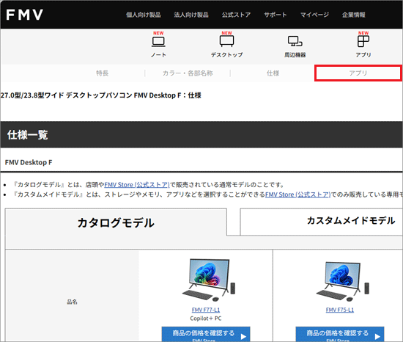Screen dimensions: 403x342
Task: Open the アプリ category icon with NEW badge
Action: pyautogui.click(x=363, y=44)
